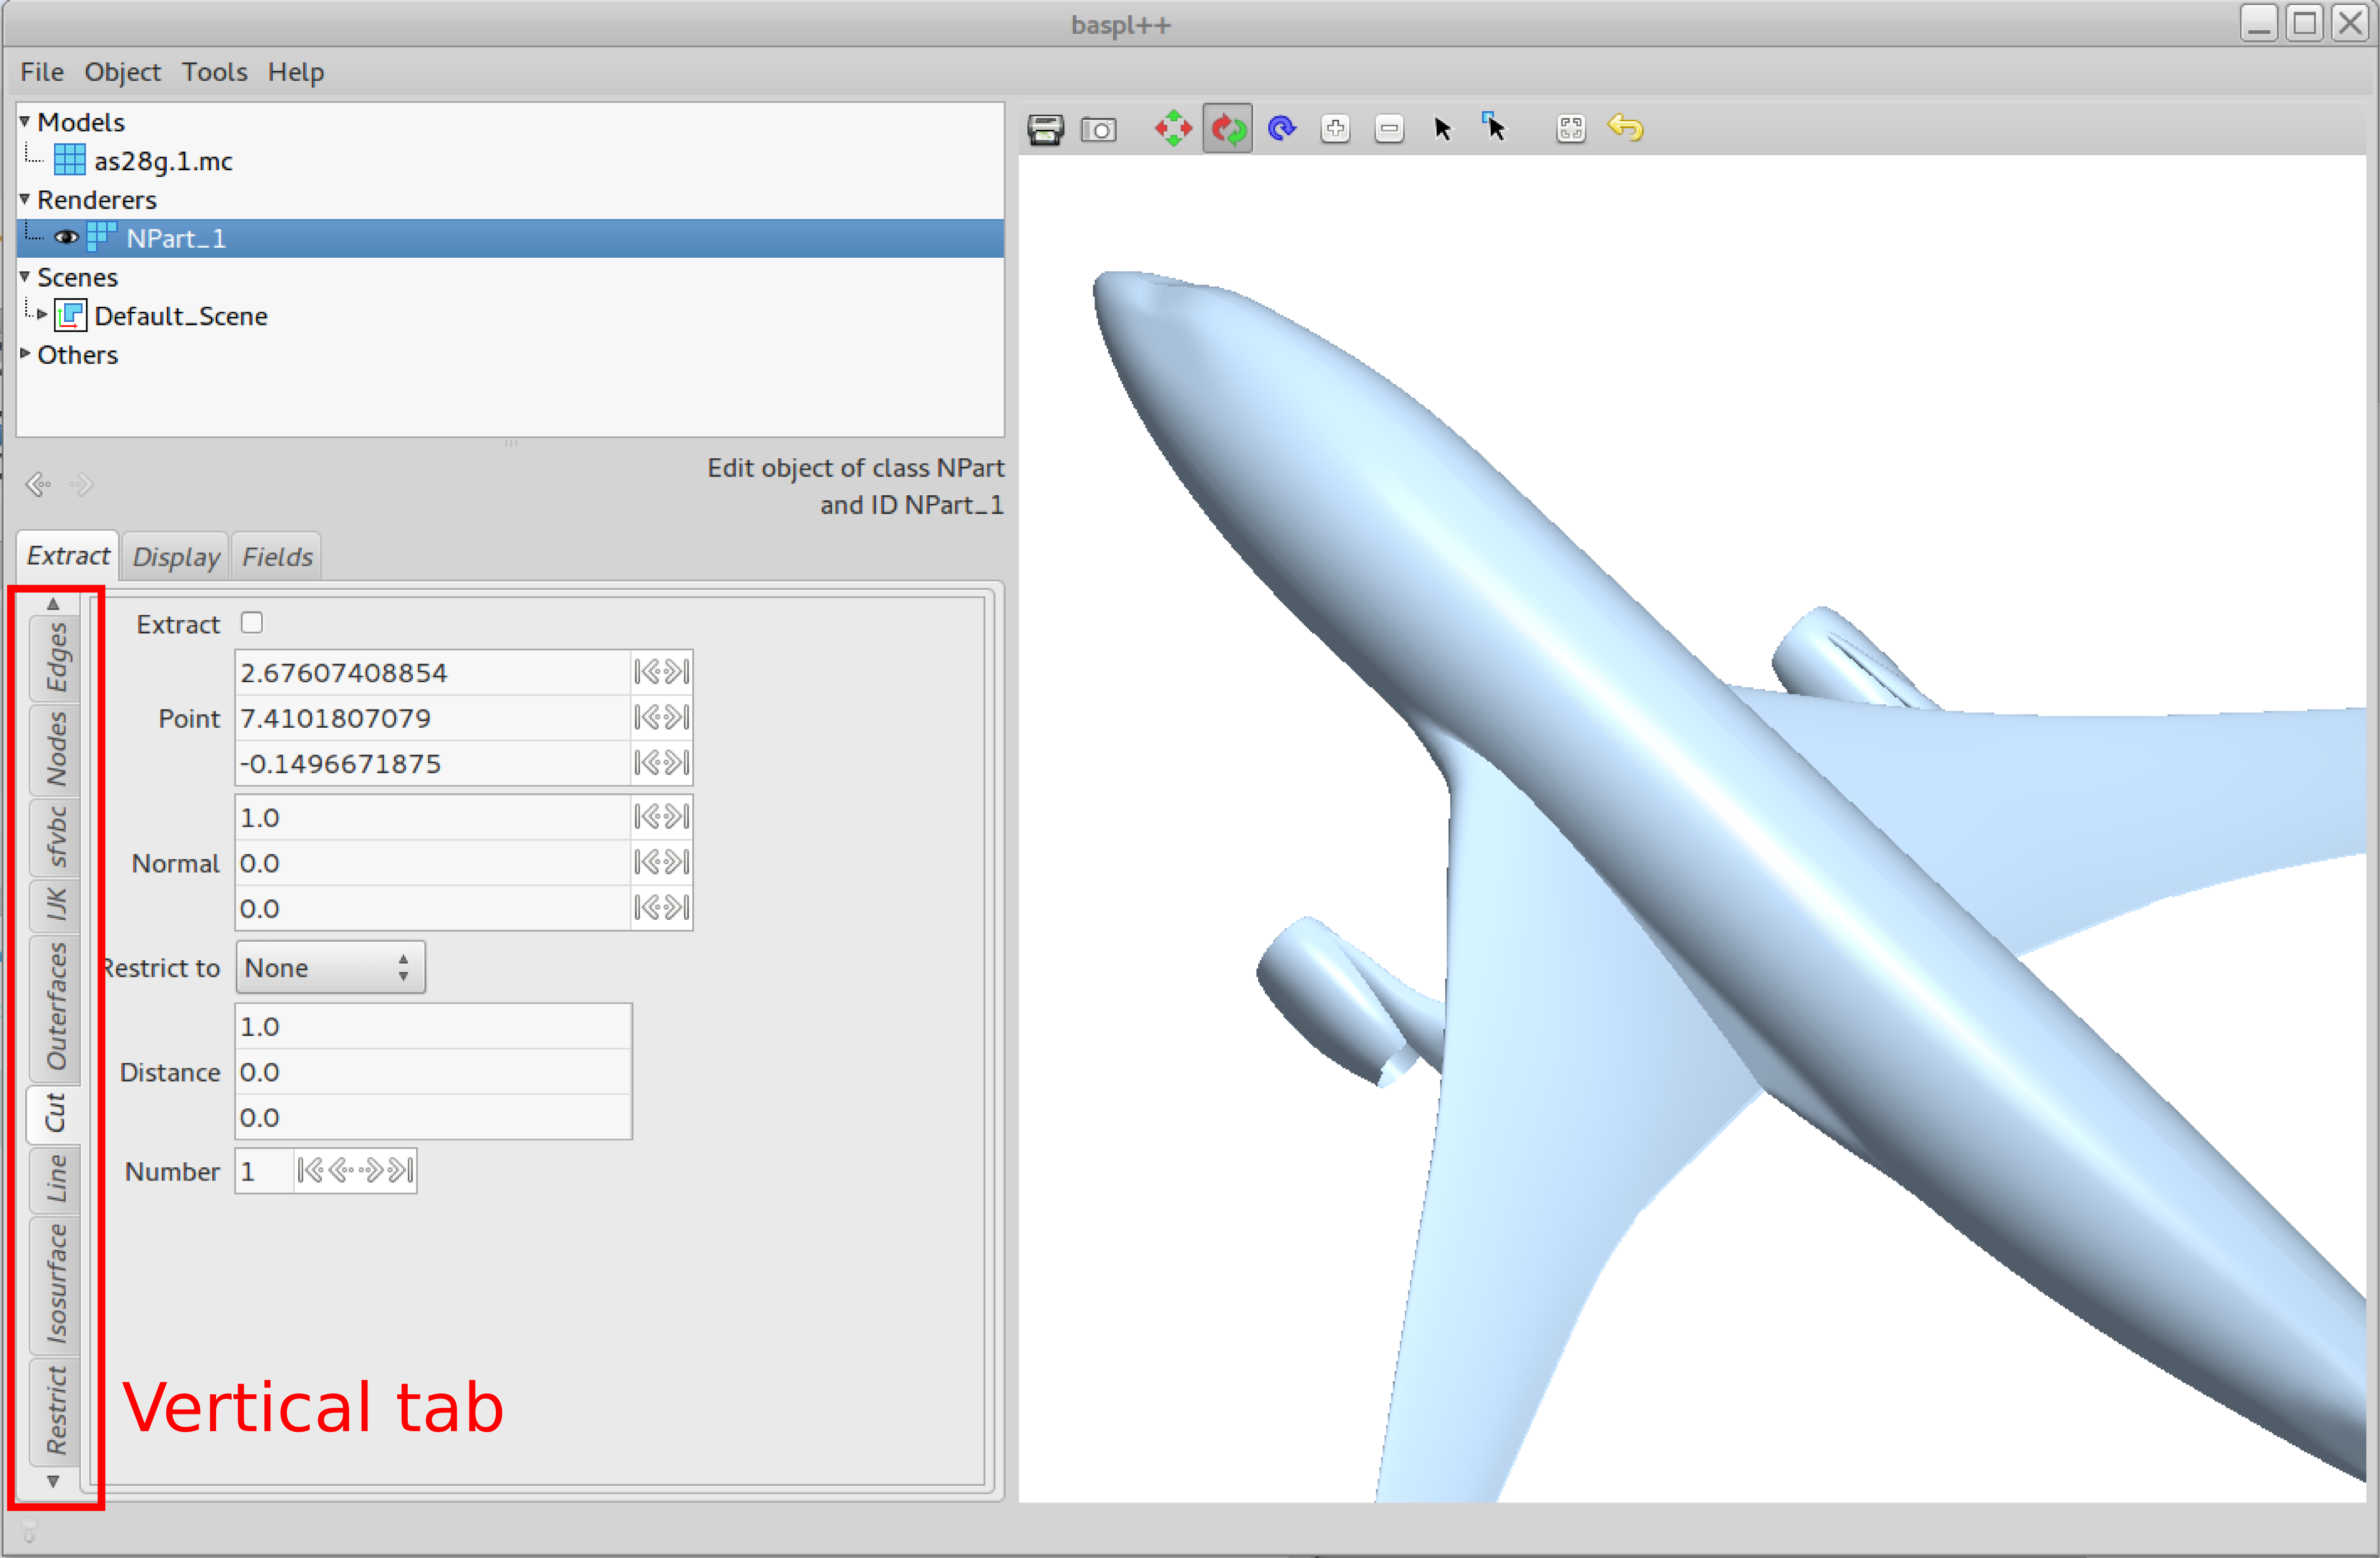Viewport: 2380px width, 1558px height.
Task: Open the Edges vertical tab
Action: coord(56,658)
